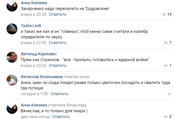
Task: Open the 'сегодня в 1:00' timestamp link
Action: pos(34,94)
